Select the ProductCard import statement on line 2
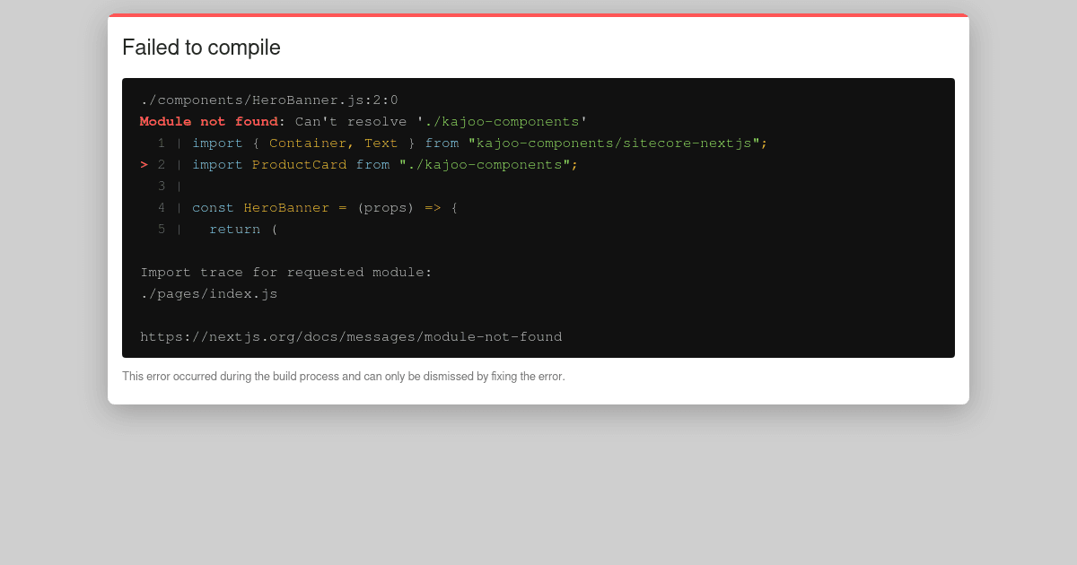Viewport: 1077px width, 565px height. pyautogui.click(x=383, y=164)
